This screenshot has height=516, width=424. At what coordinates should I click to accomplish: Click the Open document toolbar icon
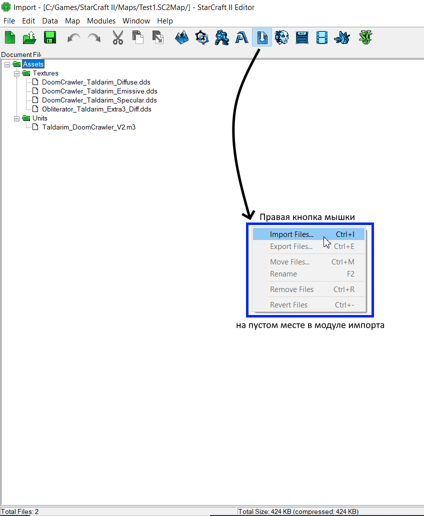click(29, 37)
